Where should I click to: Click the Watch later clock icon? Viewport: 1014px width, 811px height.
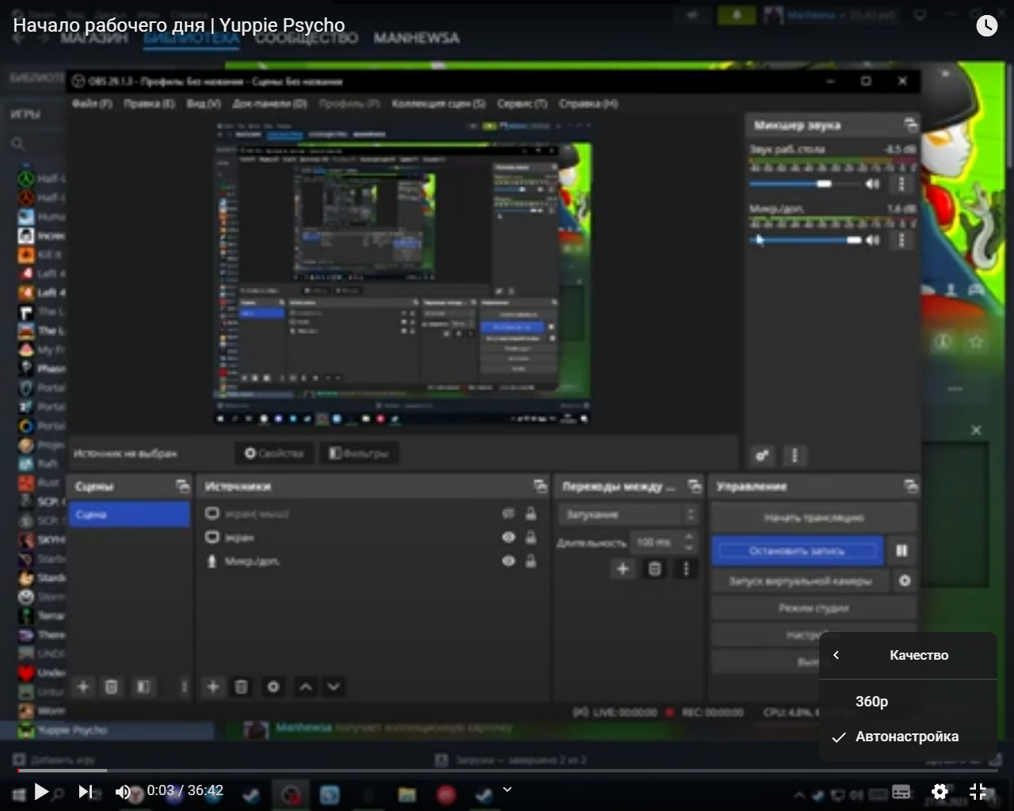click(x=986, y=26)
